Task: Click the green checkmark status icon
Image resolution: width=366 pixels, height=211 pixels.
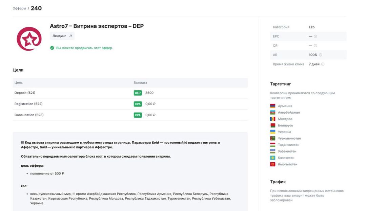Action: point(52,48)
